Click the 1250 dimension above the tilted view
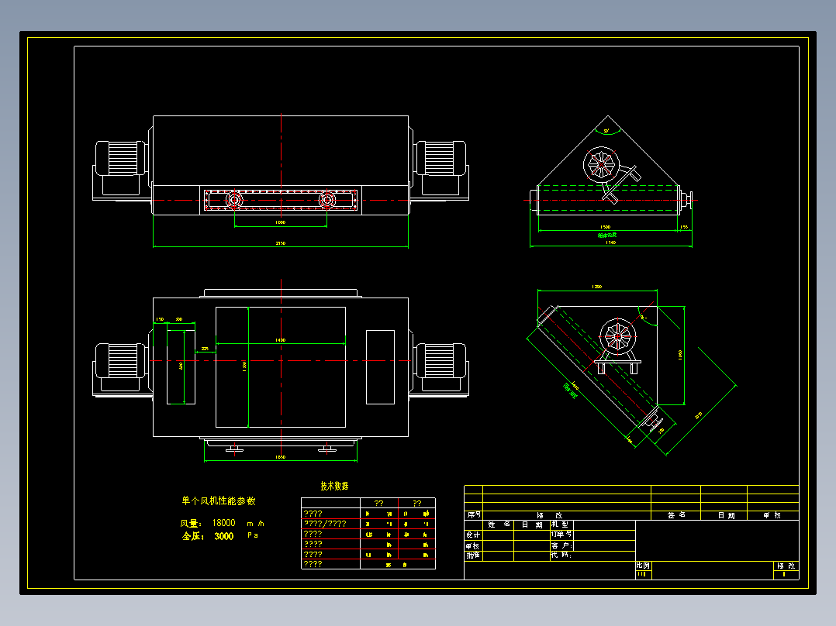836x626 pixels. tap(596, 287)
